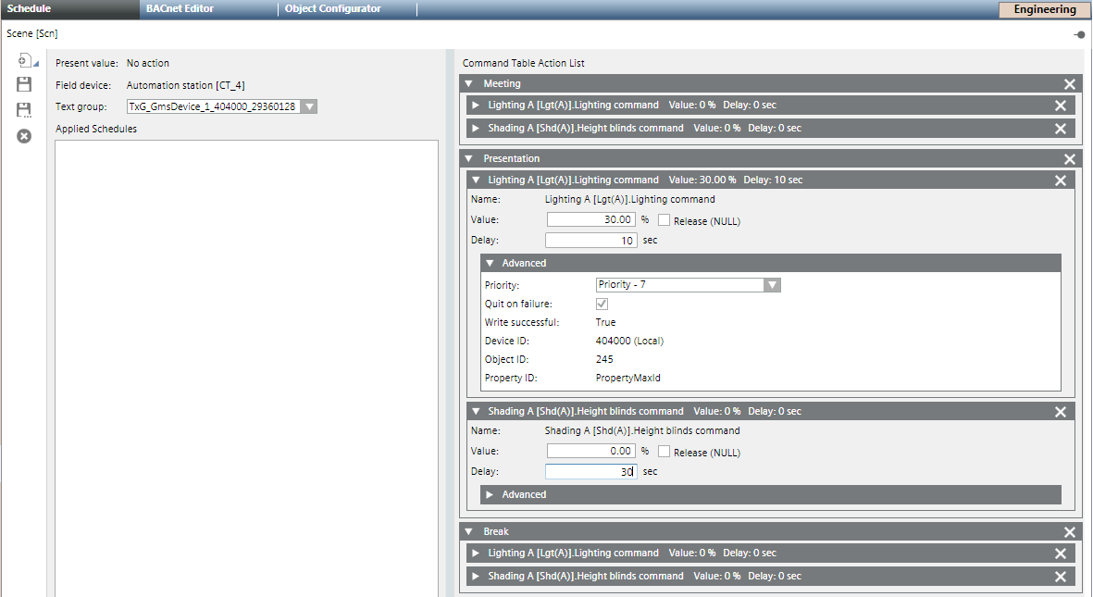This screenshot has width=1093, height=597.
Task: Click the New scene icon in left toolbar
Action: point(25,61)
